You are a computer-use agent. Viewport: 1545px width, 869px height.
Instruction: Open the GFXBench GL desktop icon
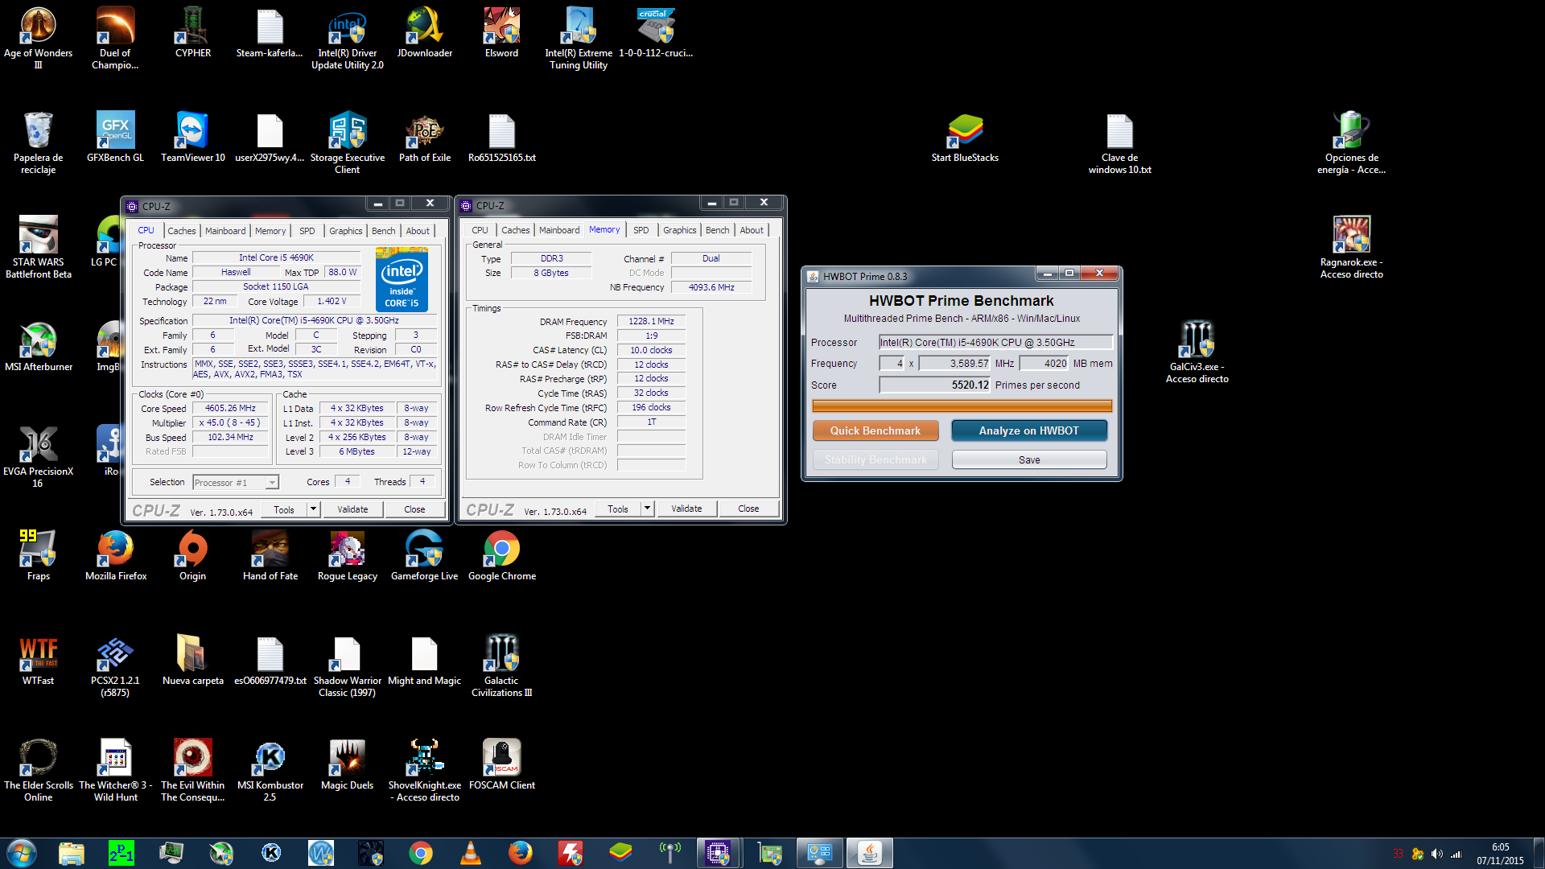pos(115,137)
